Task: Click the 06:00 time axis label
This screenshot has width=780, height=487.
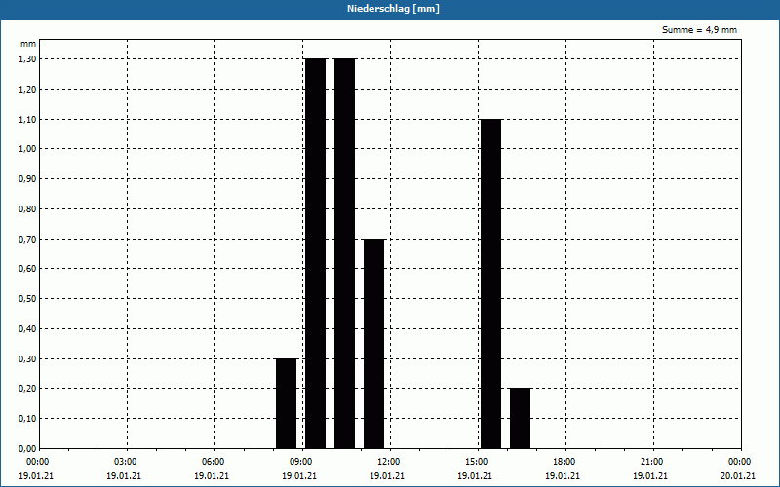Action: [x=214, y=462]
